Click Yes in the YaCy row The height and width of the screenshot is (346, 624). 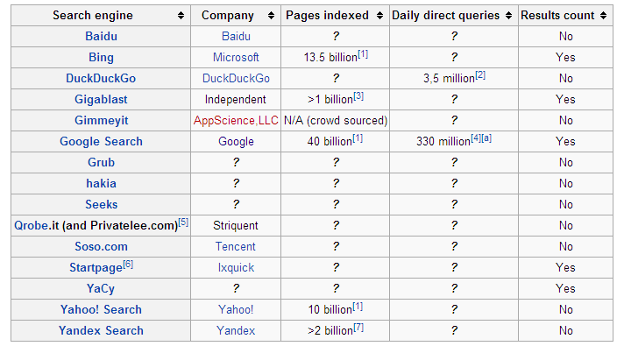click(565, 289)
